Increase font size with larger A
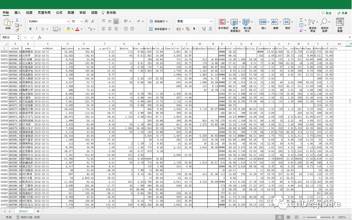352x220 pixels. pos(87,21)
